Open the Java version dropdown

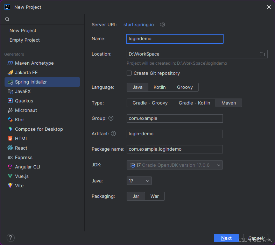139,181
